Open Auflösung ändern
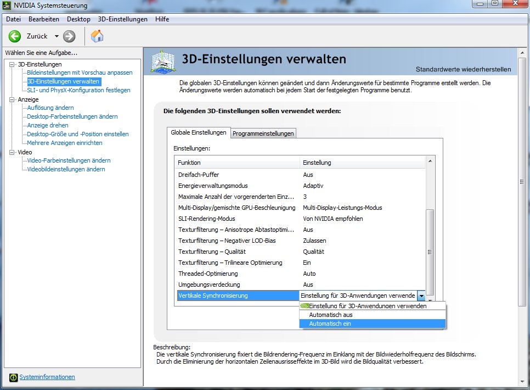 [50, 108]
